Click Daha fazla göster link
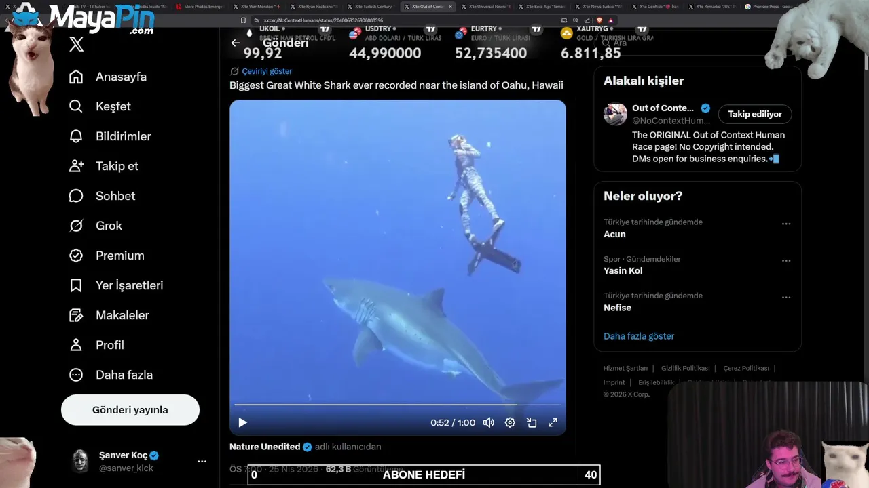 pyautogui.click(x=639, y=336)
